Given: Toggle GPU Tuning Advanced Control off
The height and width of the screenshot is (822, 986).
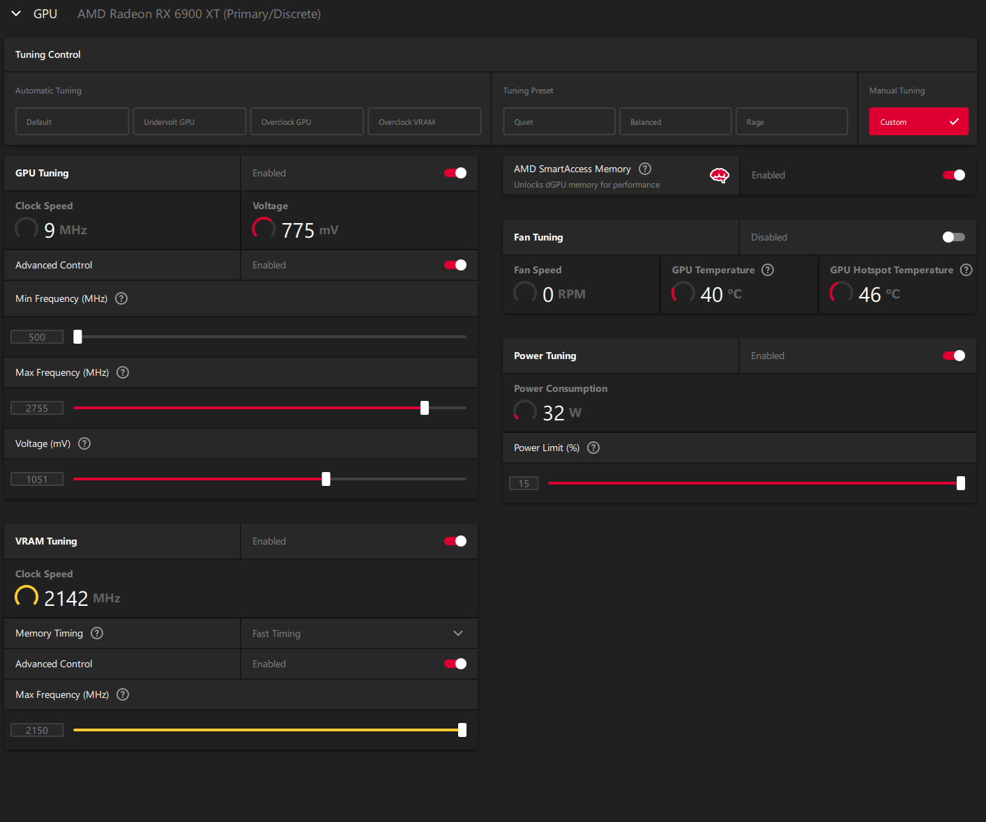Looking at the screenshot, I should (x=455, y=265).
